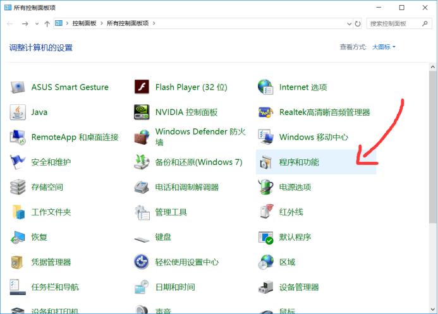The width and height of the screenshot is (438, 314).
Task: Go forward with the forward arrow button
Action: (25, 24)
